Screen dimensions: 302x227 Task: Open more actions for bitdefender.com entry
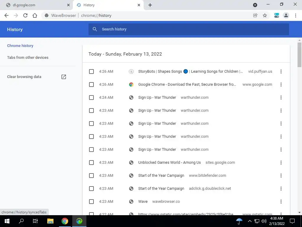click(281, 176)
